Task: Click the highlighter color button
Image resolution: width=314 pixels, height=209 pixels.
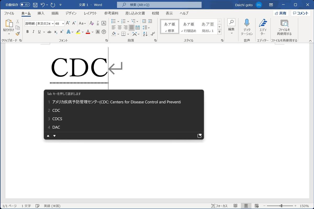Action: click(78, 32)
